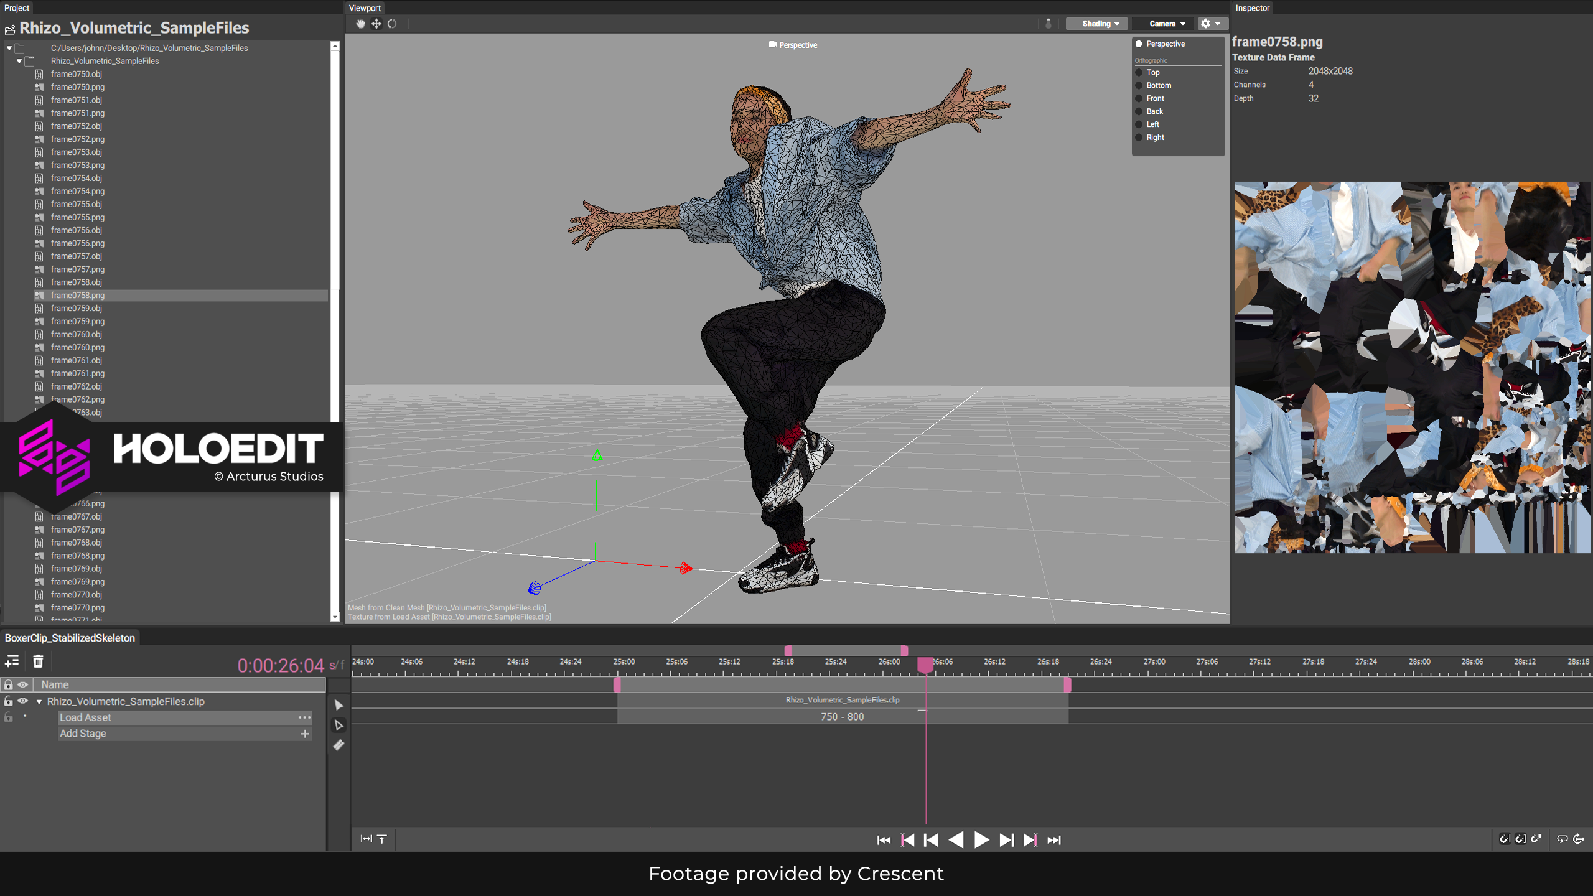Image resolution: width=1593 pixels, height=896 pixels.
Task: Click the trash delete track icon
Action: (38, 661)
